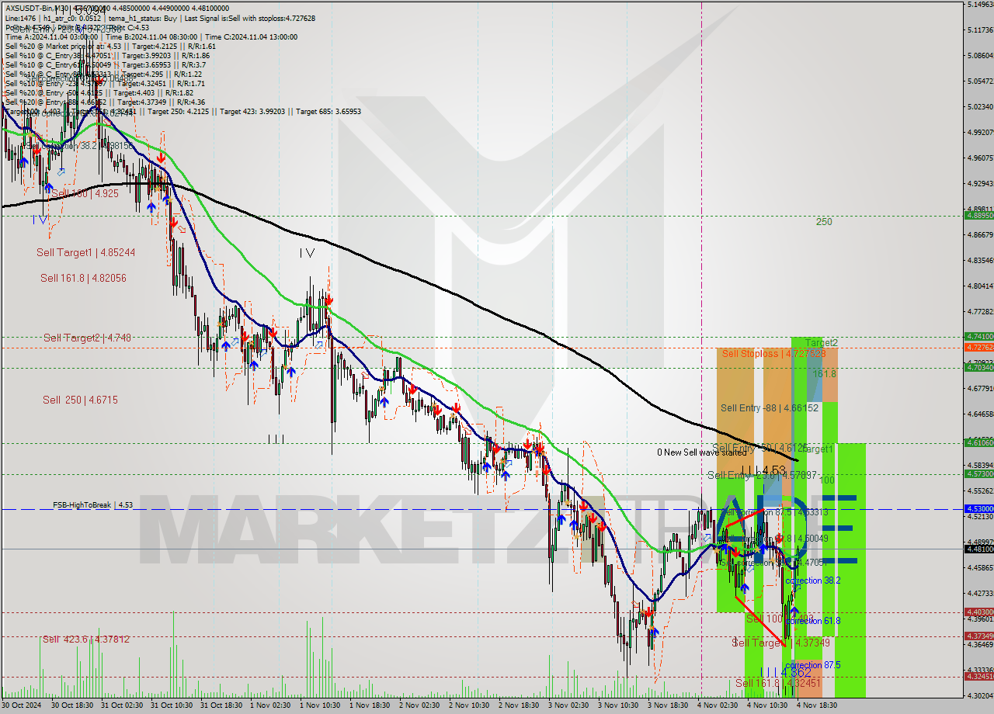Screen dimensions: 994x714
Task: Select the green '250' level label
Action: pos(824,222)
